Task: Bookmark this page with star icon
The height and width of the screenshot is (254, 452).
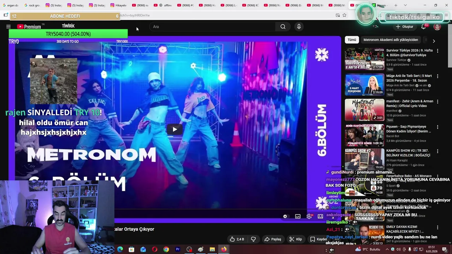Action: pos(344,15)
